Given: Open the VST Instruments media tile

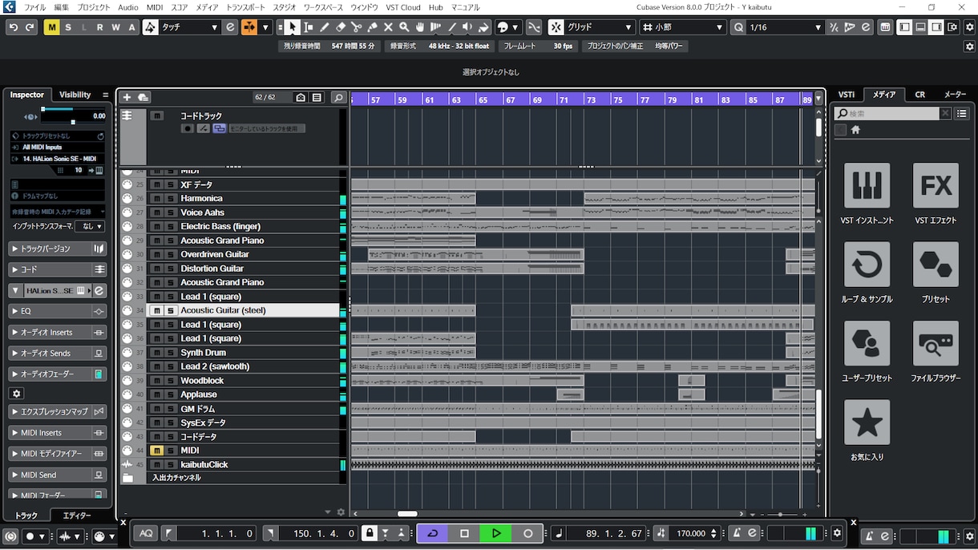Looking at the screenshot, I should point(867,186).
